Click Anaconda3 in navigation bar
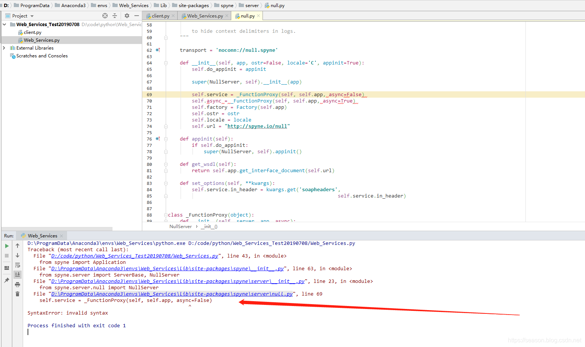Screen dimensions: 585x347 (x=70, y=5)
